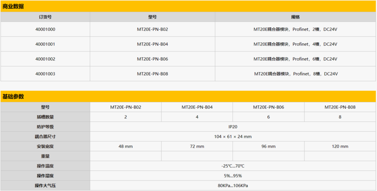
Task: Select the 订货号 column header
Action: coord(45,17)
